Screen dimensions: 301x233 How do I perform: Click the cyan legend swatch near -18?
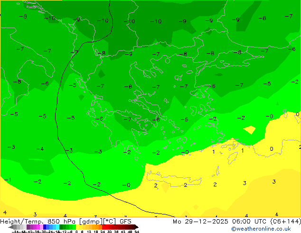pos(57,227)
